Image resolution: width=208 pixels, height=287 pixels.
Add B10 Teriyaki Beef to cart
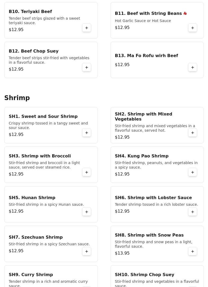coord(87,28)
